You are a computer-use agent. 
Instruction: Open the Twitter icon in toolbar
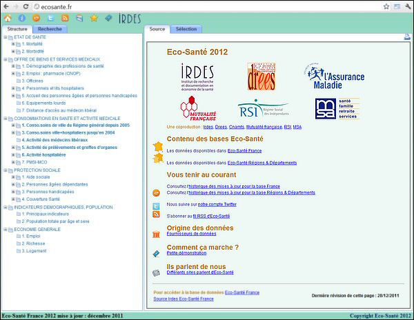coord(50,18)
